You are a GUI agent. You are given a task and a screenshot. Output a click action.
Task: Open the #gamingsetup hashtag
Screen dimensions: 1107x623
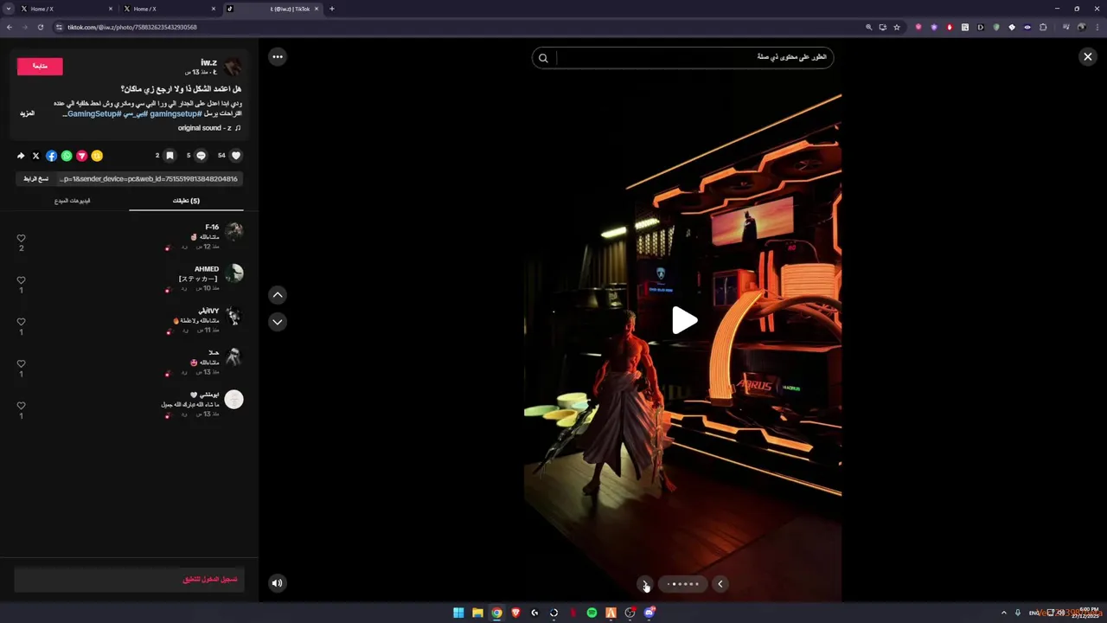176,113
